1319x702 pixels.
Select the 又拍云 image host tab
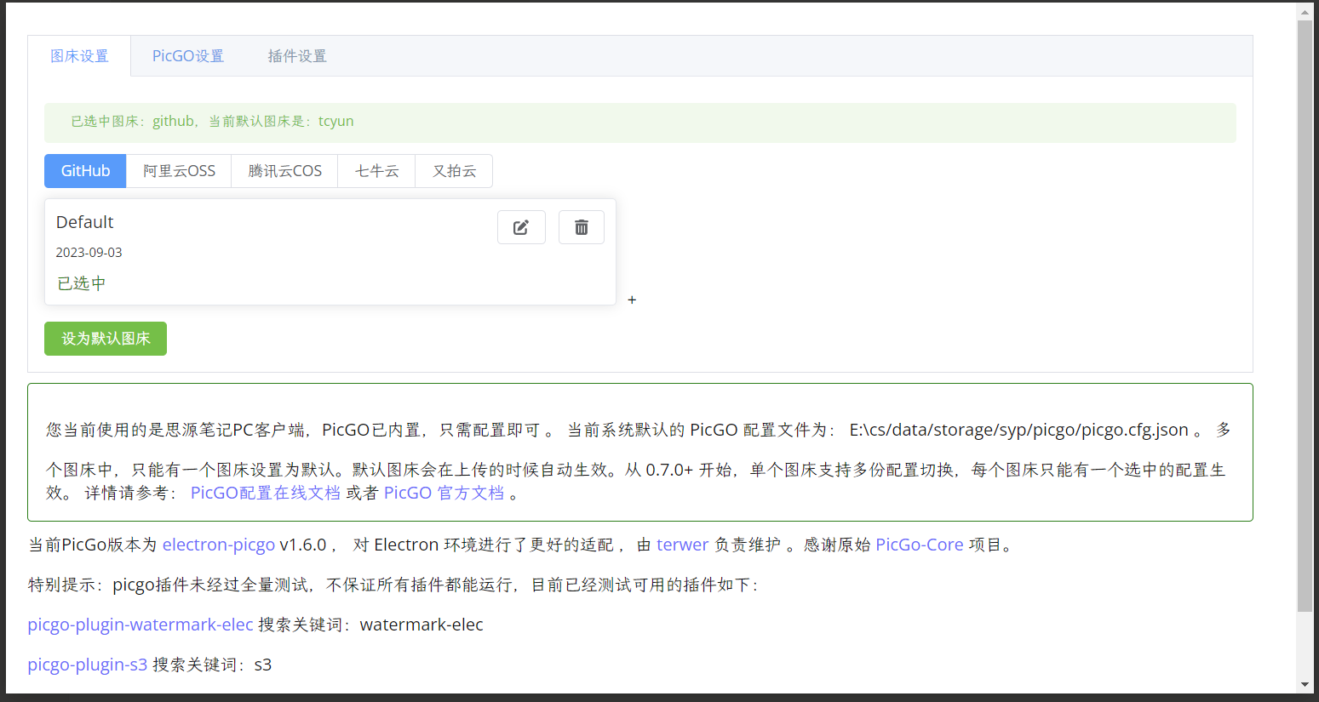[x=454, y=171]
